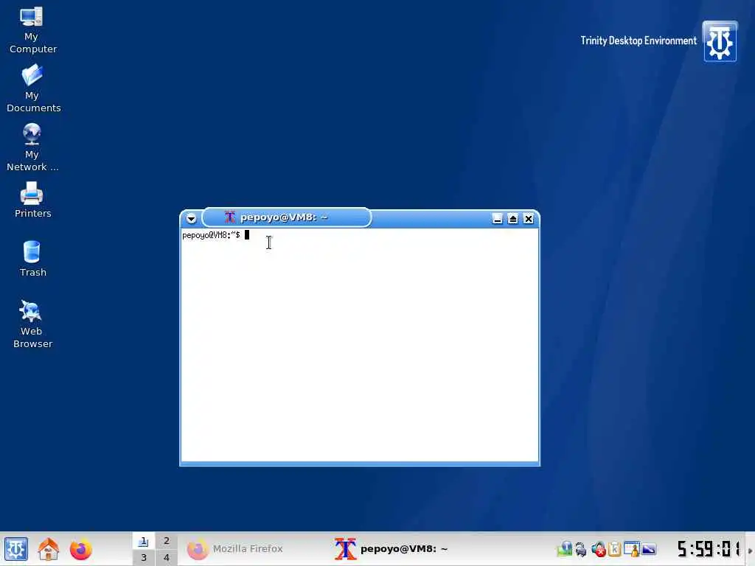Open the Trinity TDE start menu
This screenshot has height=566, width=755.
[16, 549]
